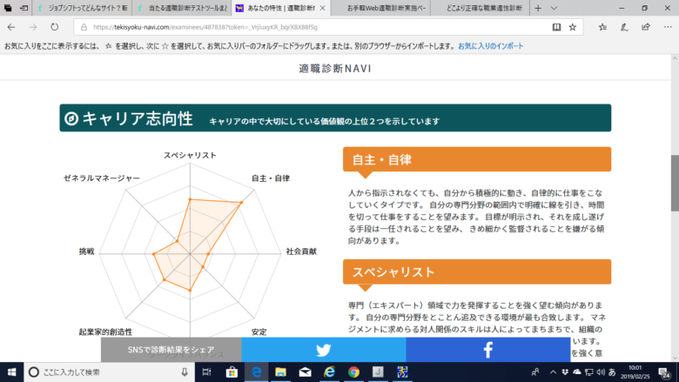Click the 適職診断NAVI site title
Image resolution: width=679 pixels, height=382 pixels.
pos(335,69)
